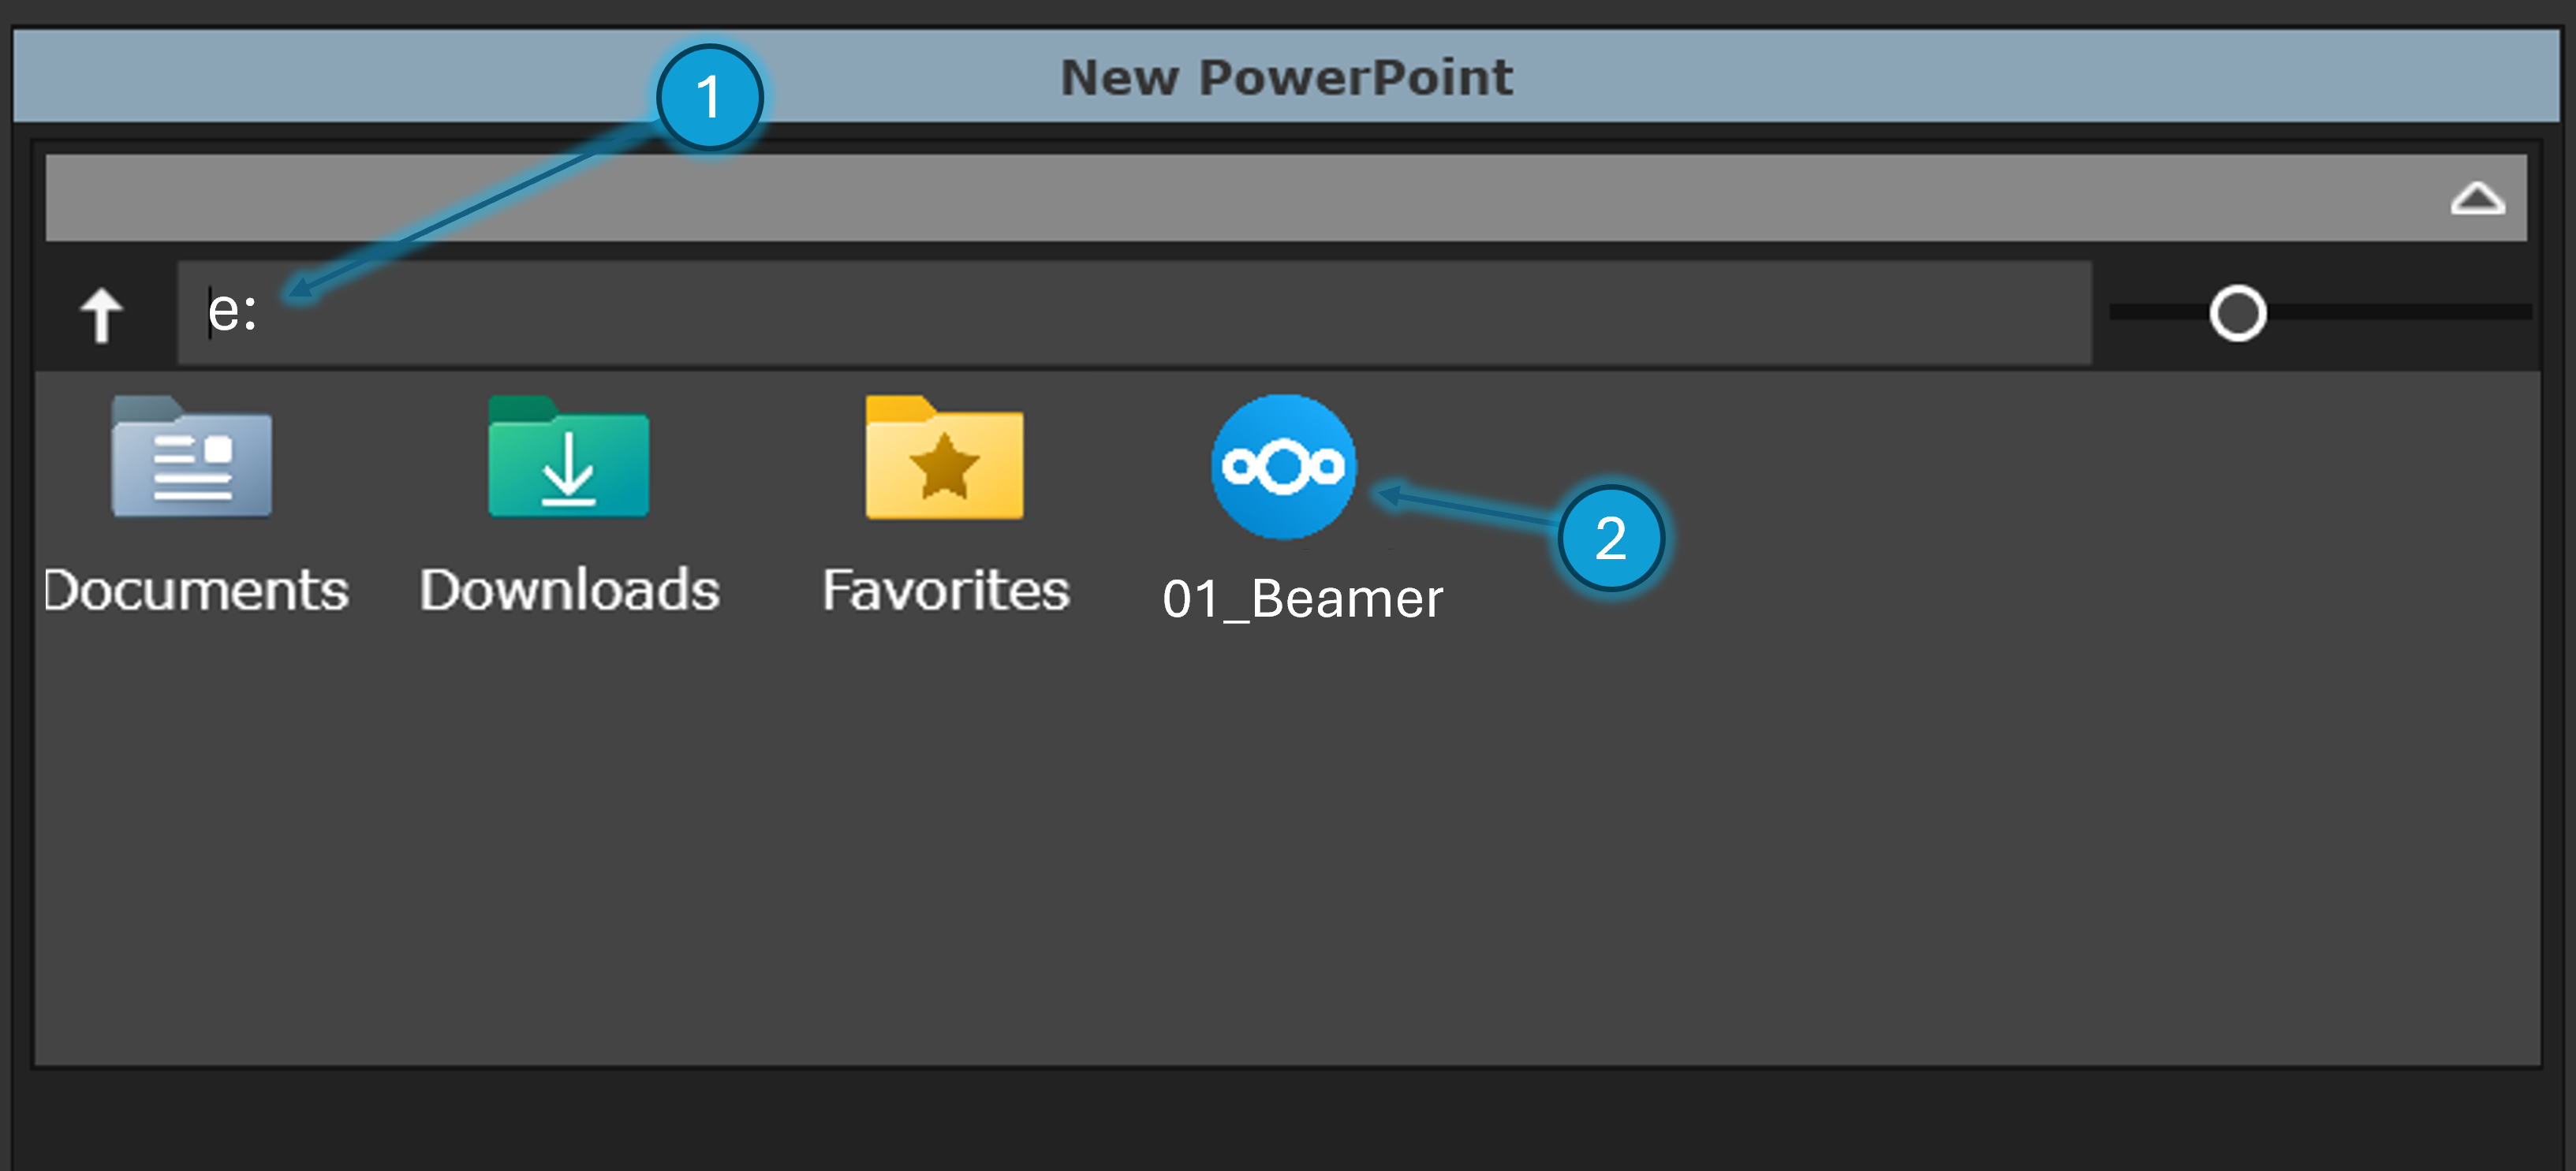Click the "Favorites" folder label

945,590
